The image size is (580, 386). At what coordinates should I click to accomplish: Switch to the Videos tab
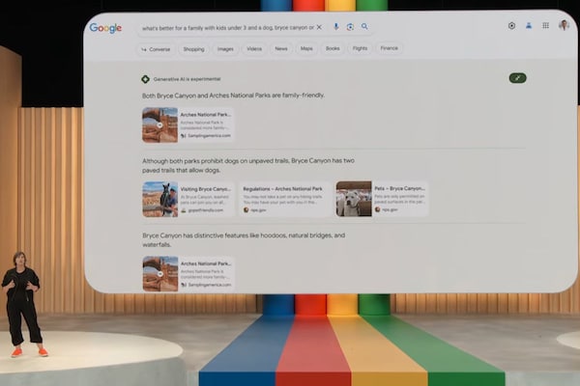(254, 49)
